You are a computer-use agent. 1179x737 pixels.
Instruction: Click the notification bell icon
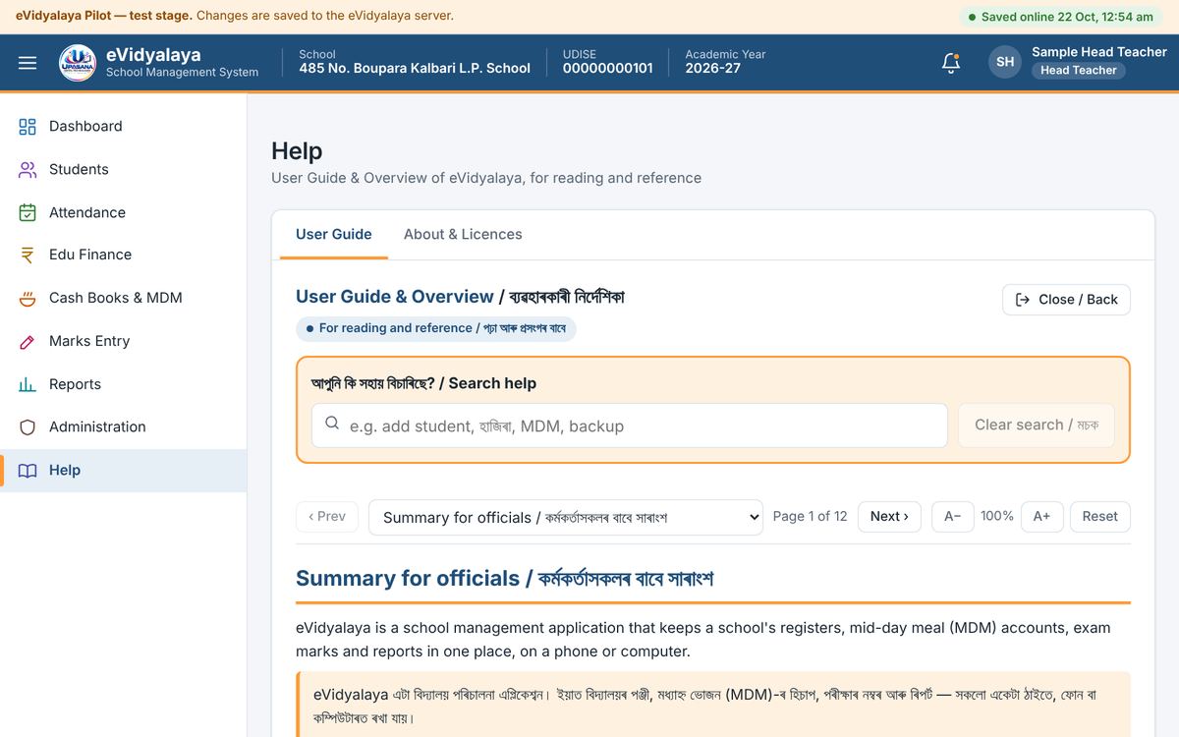[x=950, y=63]
